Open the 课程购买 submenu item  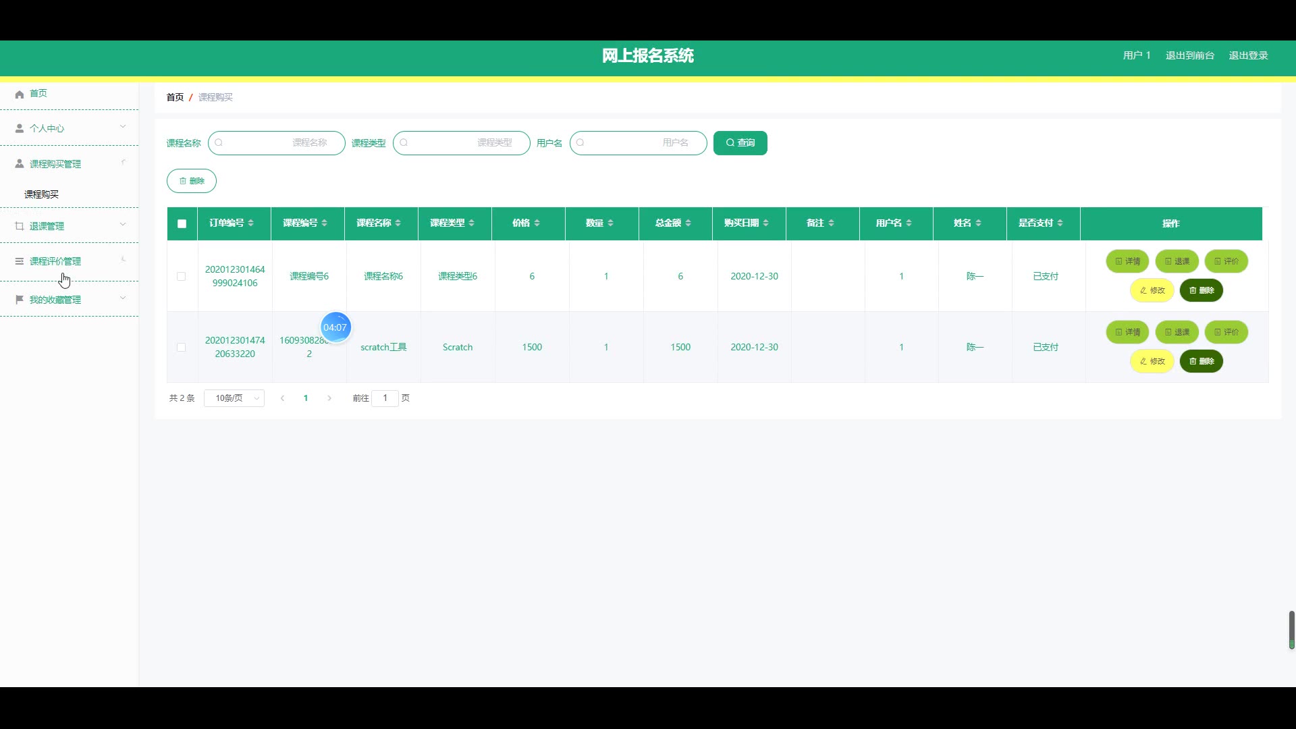point(42,194)
